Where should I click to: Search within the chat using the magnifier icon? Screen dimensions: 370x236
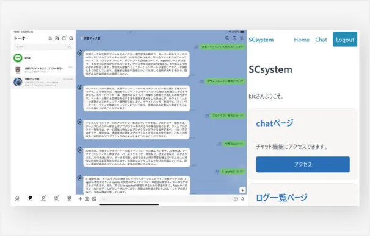[227, 38]
